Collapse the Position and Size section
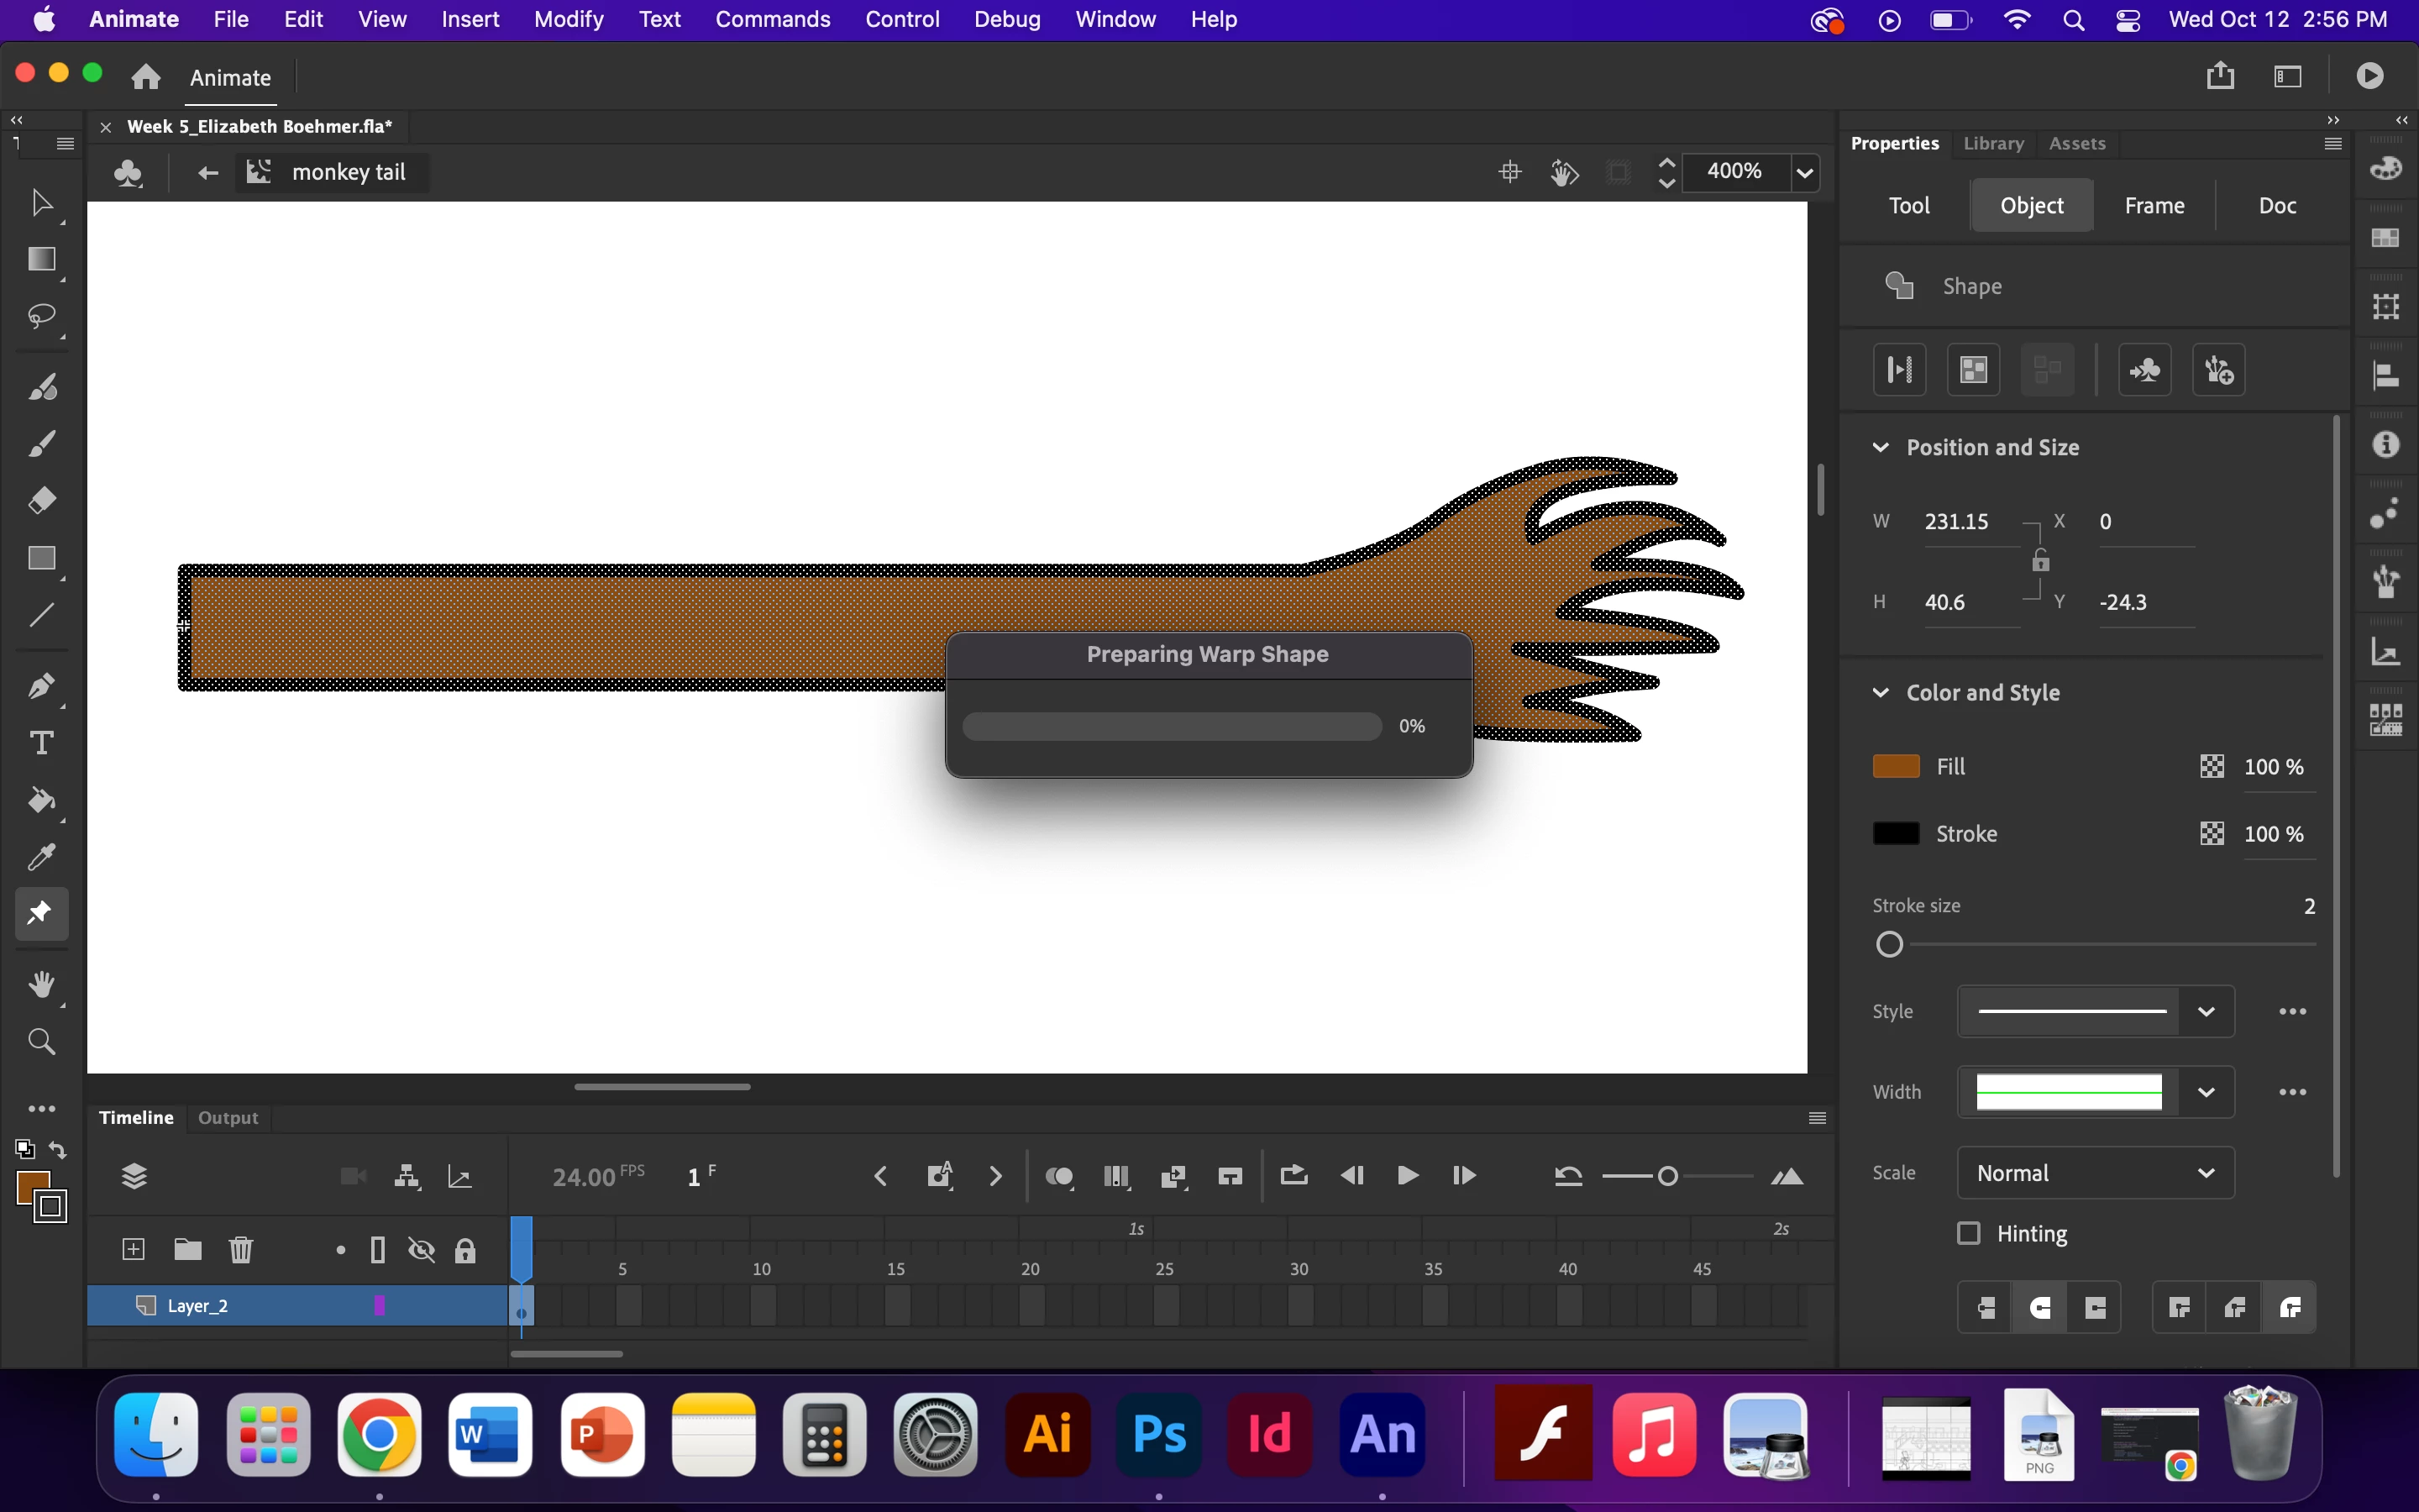This screenshot has height=1512, width=2419. (1881, 447)
